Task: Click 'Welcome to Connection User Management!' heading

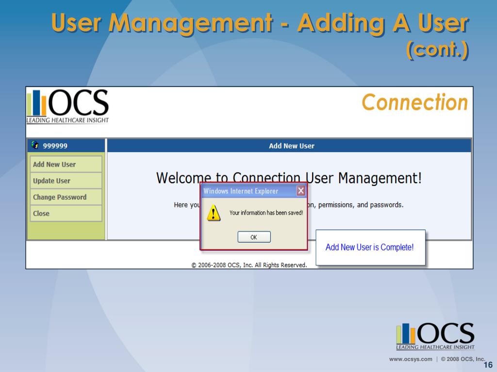Action: pyautogui.click(x=289, y=178)
